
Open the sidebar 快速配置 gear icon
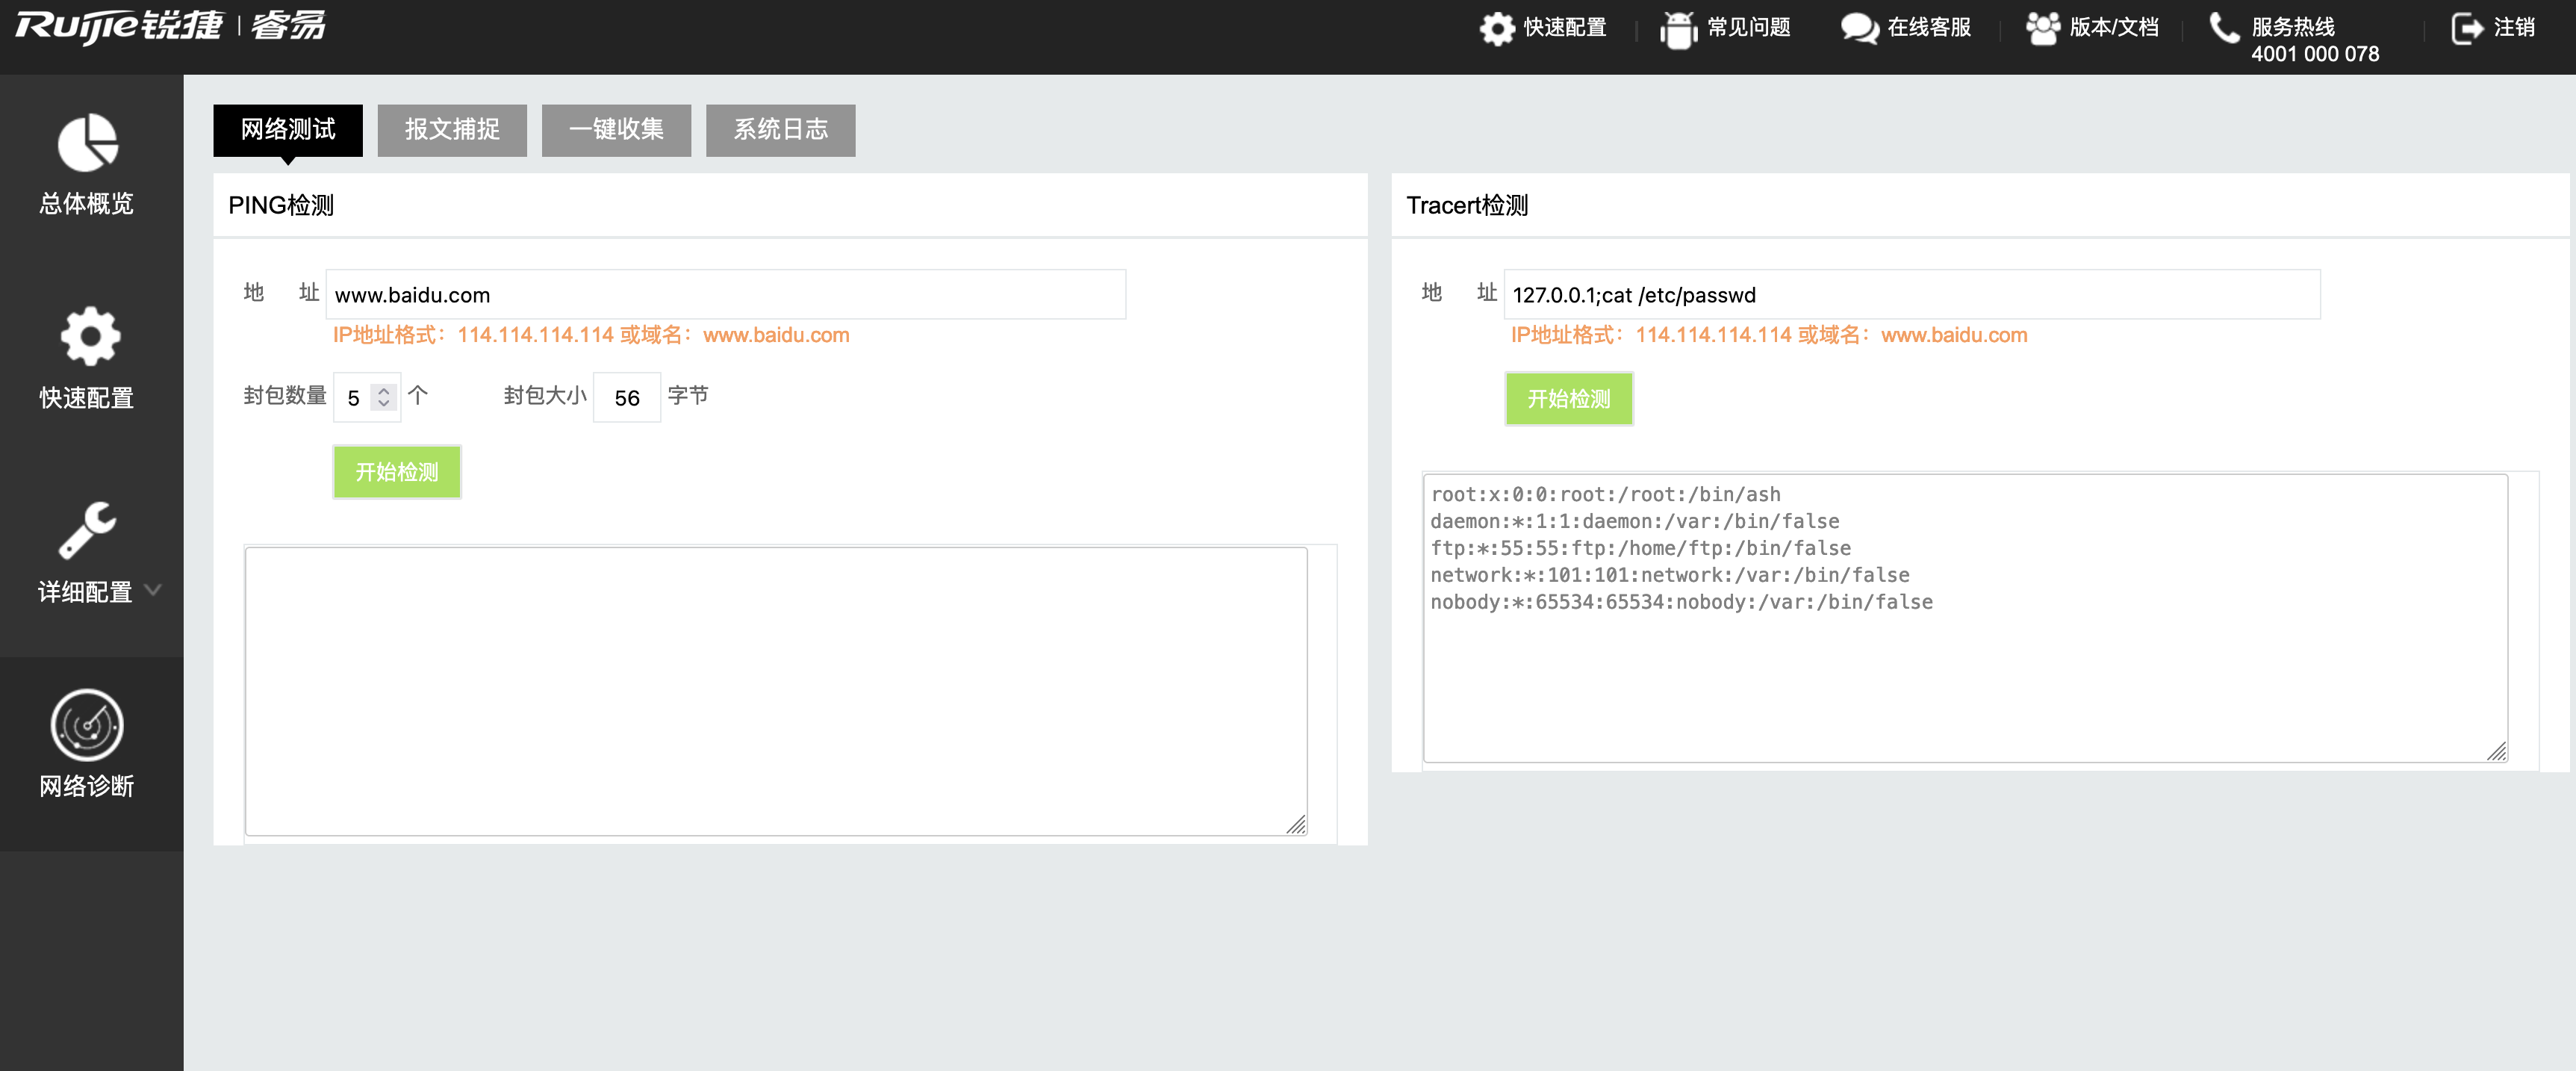(90, 336)
